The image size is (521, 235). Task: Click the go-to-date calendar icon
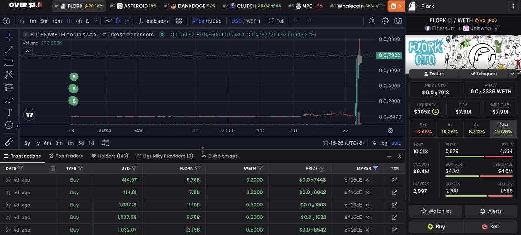pos(106,142)
